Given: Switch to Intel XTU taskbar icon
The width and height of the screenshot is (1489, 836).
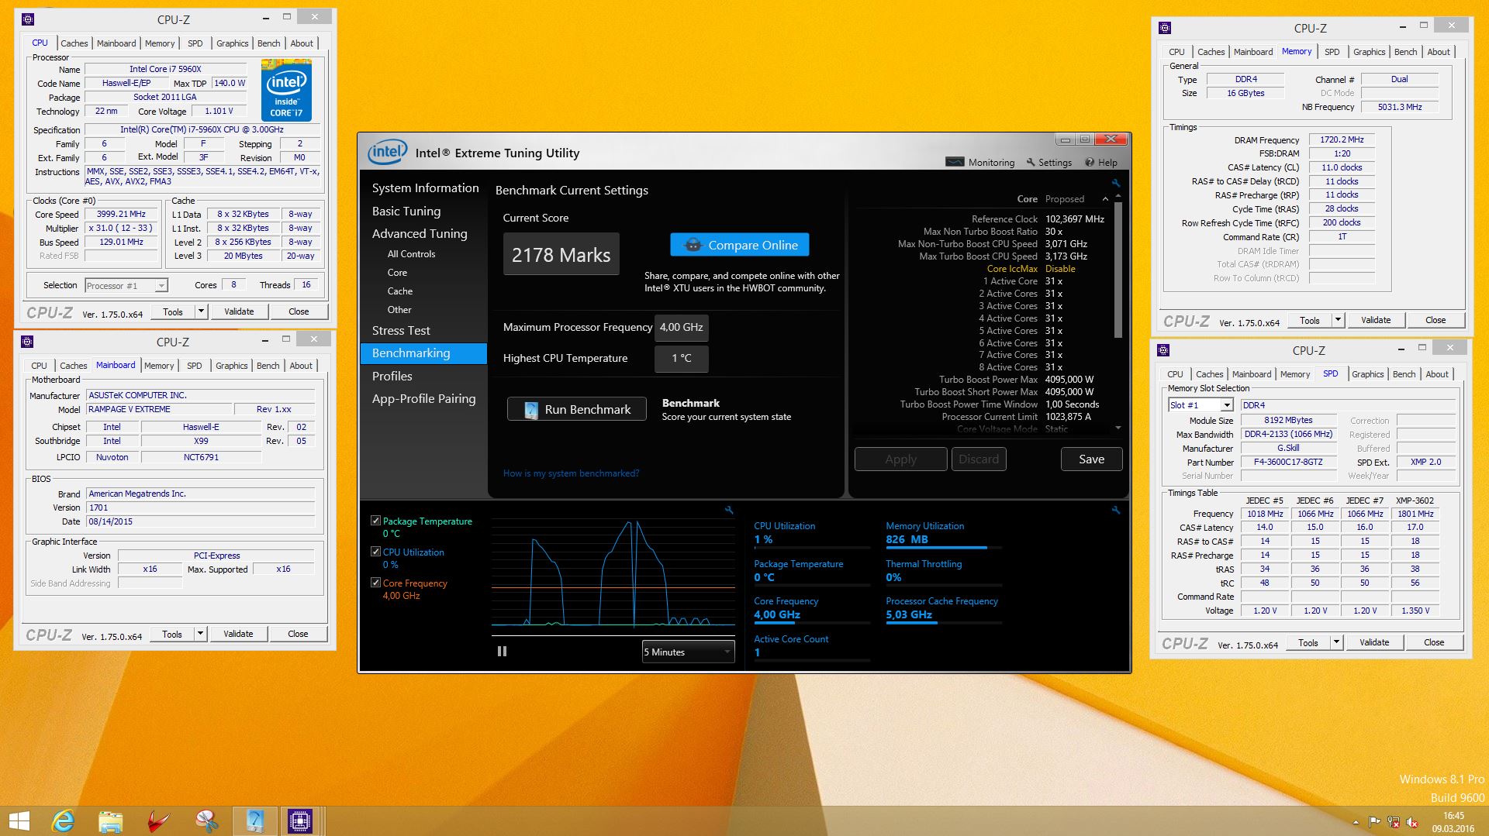Looking at the screenshot, I should tap(254, 821).
